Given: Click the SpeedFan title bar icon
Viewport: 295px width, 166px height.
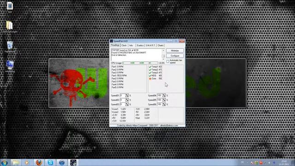Looking at the screenshot, I should [112, 41].
